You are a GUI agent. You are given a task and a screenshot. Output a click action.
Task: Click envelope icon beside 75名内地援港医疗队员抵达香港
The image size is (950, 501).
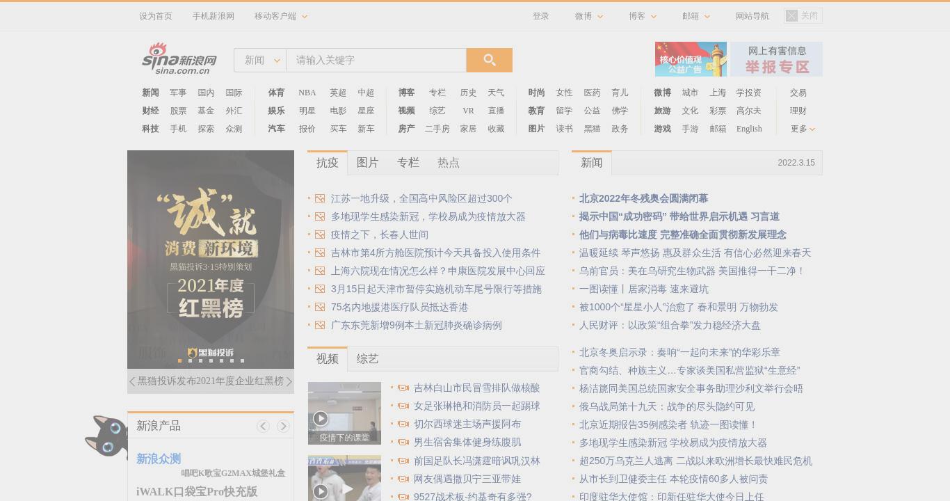(x=320, y=307)
